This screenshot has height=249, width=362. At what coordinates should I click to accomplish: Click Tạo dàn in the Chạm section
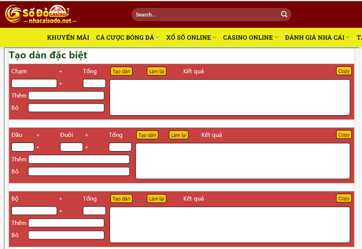tap(121, 71)
